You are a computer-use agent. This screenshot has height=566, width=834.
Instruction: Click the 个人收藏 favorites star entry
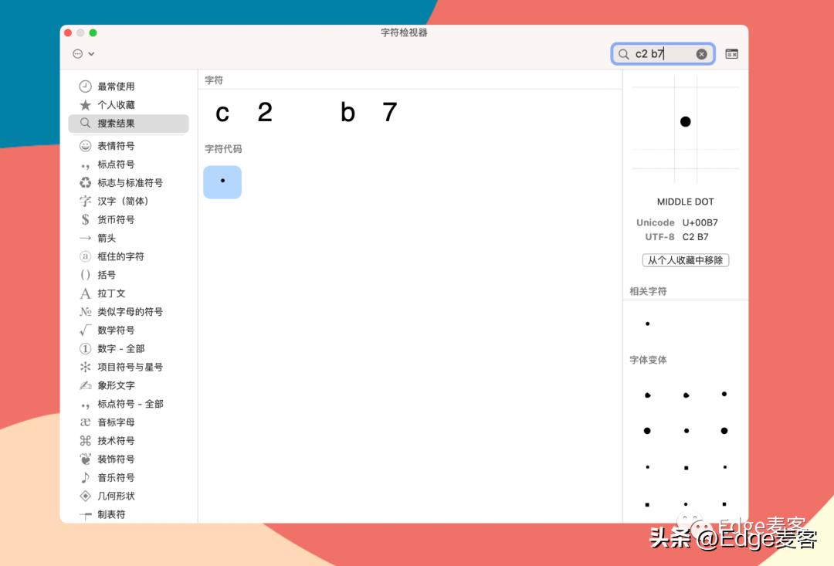112,105
